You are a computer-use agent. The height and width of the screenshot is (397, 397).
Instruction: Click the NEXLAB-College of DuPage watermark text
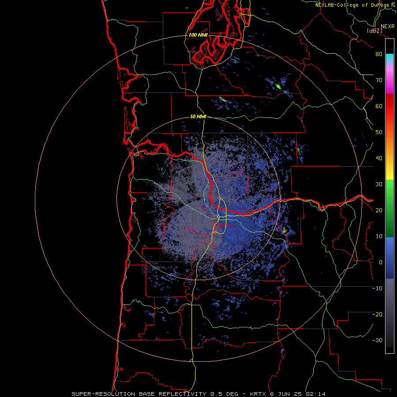click(x=355, y=5)
